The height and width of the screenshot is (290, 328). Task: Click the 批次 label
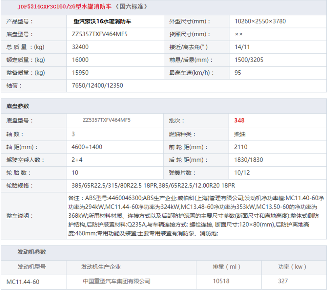pyautogui.click(x=176, y=121)
